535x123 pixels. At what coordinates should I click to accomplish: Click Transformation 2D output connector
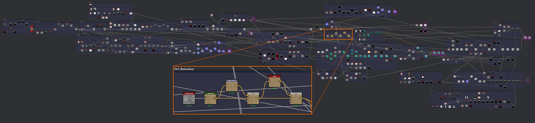coord(238,86)
